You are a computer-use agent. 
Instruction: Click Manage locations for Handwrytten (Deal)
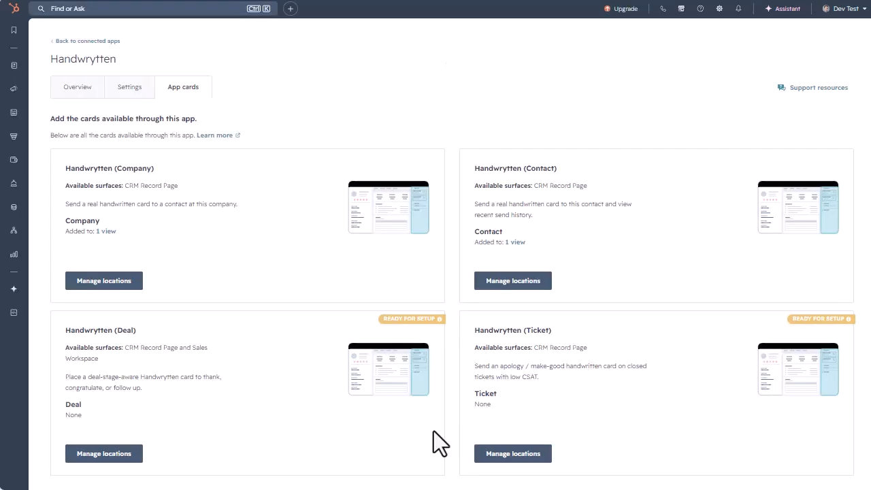[104, 453]
